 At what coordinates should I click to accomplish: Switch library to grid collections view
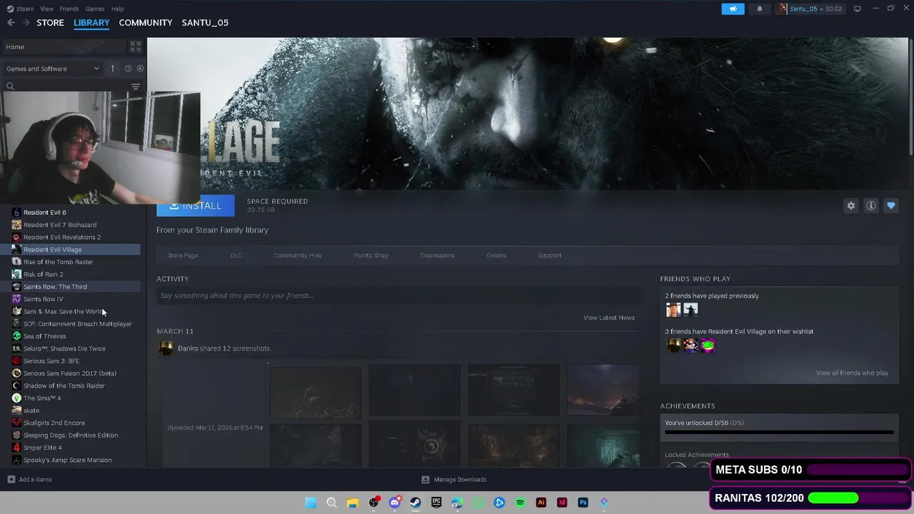(x=135, y=46)
